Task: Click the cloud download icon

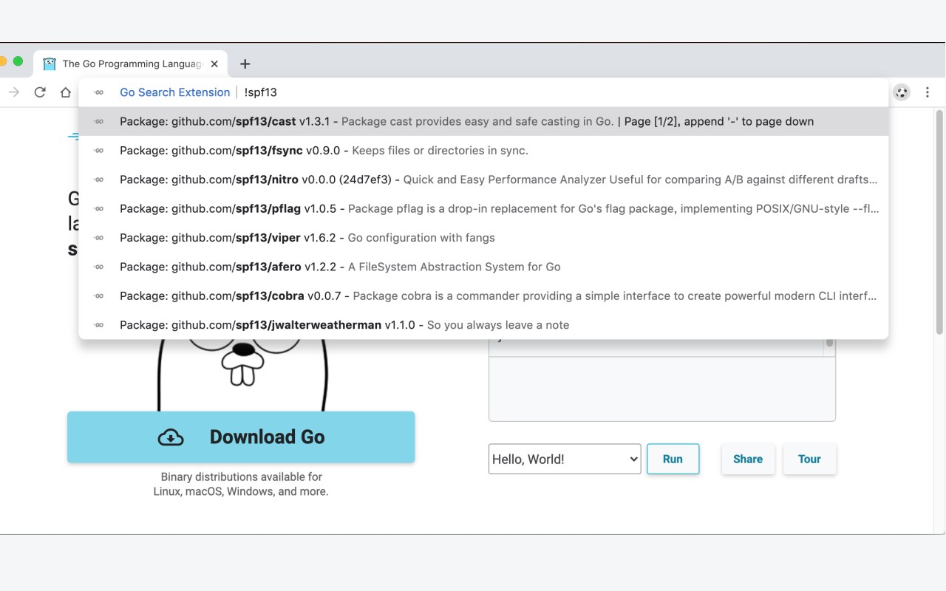Action: [x=171, y=437]
